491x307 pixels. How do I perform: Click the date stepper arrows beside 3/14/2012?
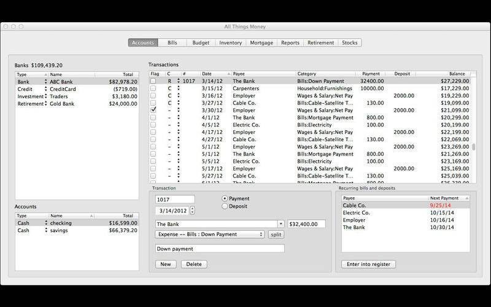coord(192,211)
